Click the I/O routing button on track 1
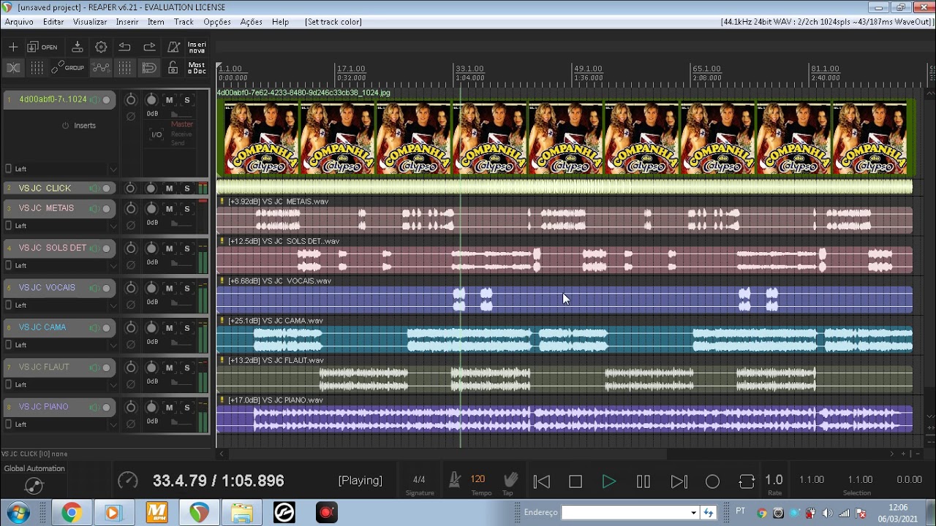This screenshot has height=526, width=936. tap(156, 134)
